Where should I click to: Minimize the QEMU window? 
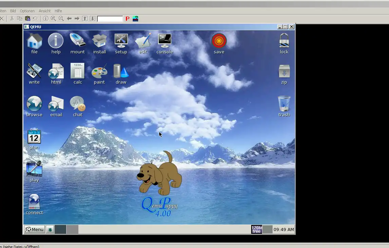[x=280, y=27]
